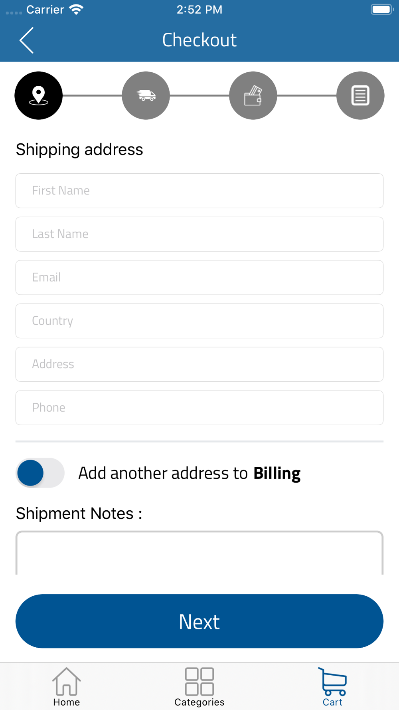Focus the Last Name input field
Screen dimensions: 399x710
pos(199,234)
